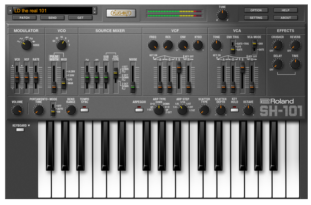Click the ARP STEP knob
The width and height of the screenshot is (311, 205).
click(x=182, y=110)
